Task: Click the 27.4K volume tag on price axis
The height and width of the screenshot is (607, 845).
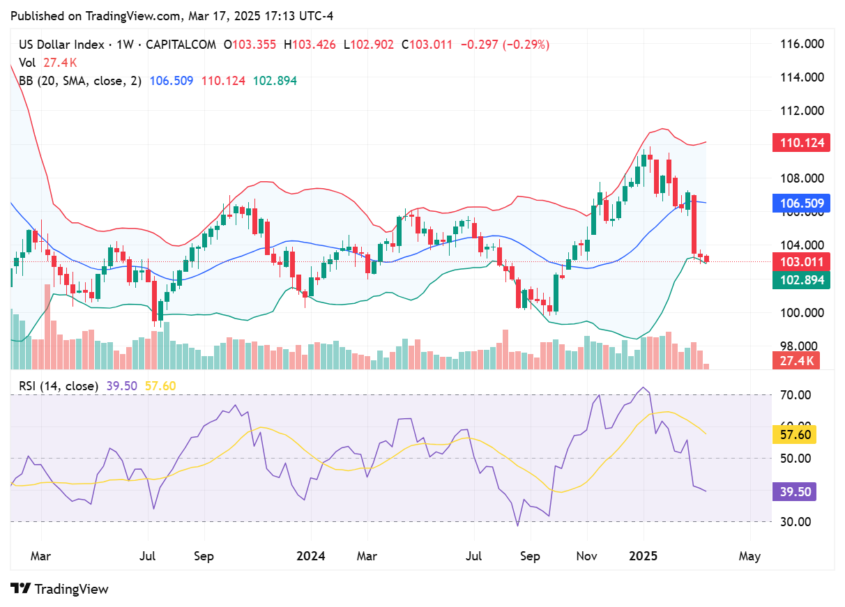Action: coord(795,361)
